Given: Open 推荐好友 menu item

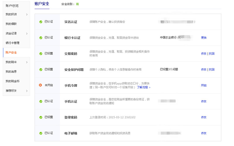Looking at the screenshot, I should click(11, 91).
